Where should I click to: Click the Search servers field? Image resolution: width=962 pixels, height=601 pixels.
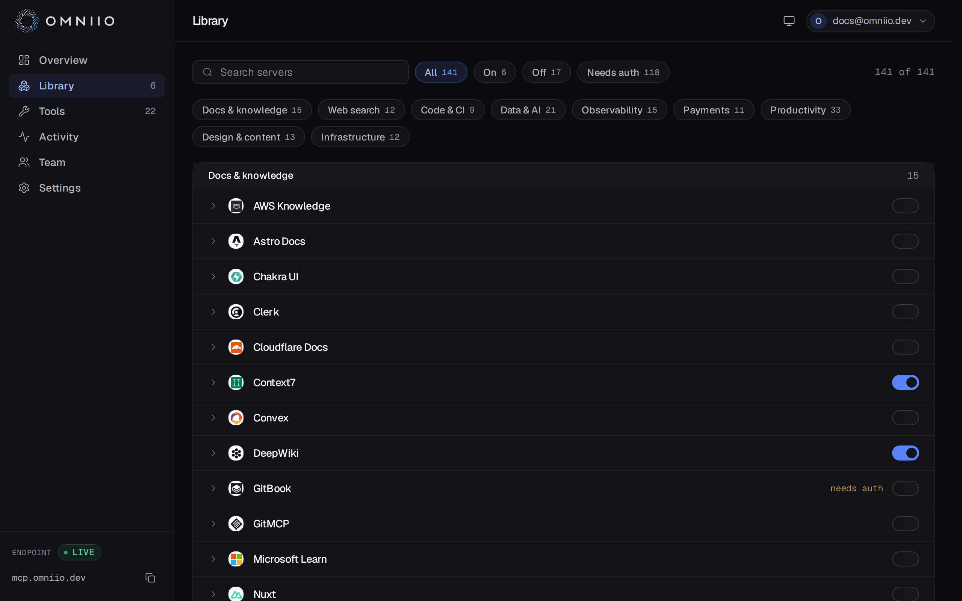301,72
